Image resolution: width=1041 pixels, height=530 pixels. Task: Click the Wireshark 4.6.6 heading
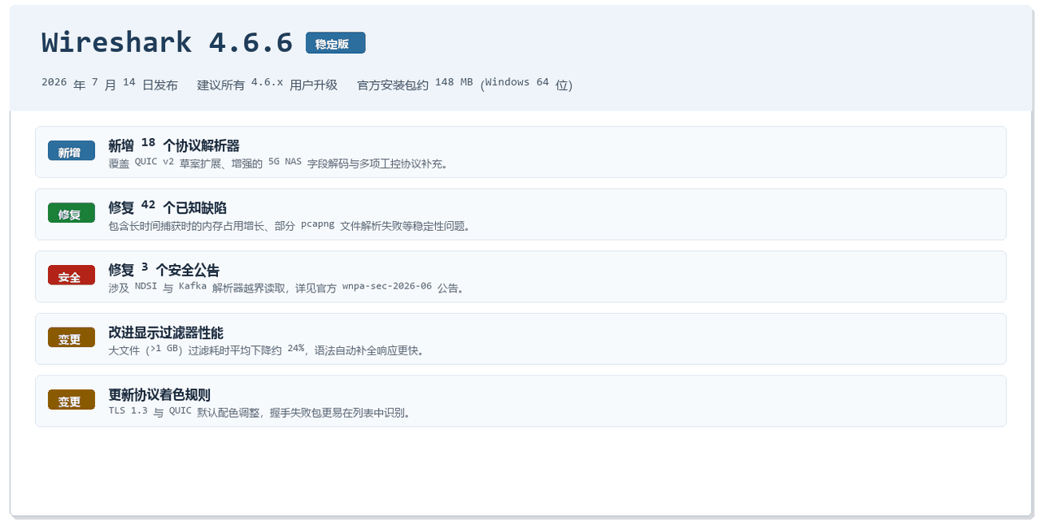167,42
